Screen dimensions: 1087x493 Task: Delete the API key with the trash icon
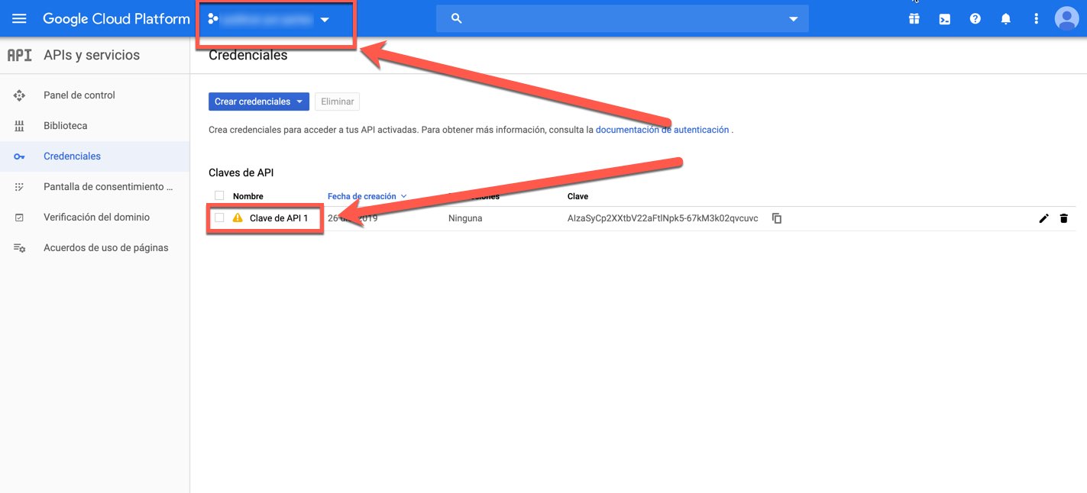[x=1064, y=218]
